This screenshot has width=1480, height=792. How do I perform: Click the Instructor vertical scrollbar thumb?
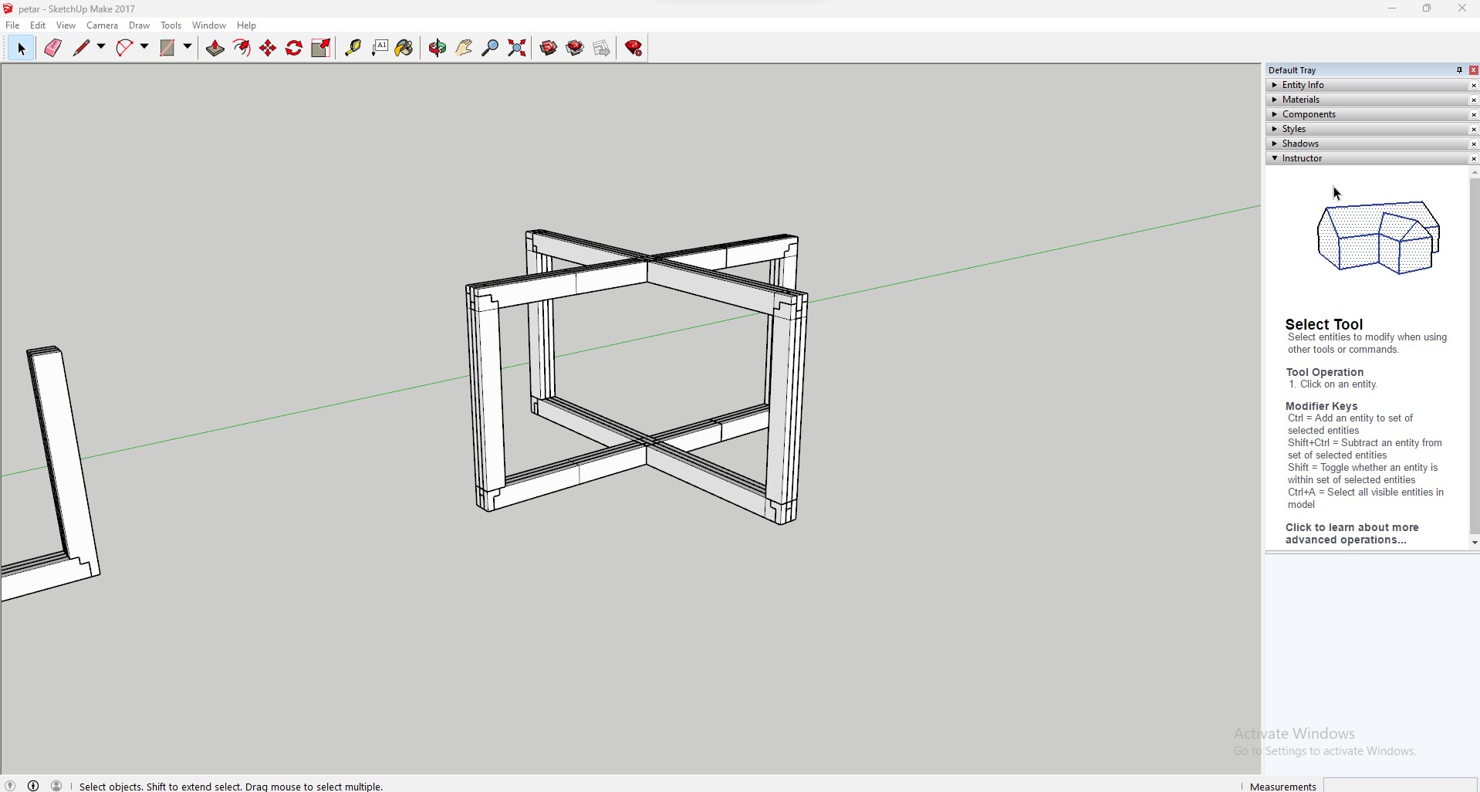pos(1475,356)
